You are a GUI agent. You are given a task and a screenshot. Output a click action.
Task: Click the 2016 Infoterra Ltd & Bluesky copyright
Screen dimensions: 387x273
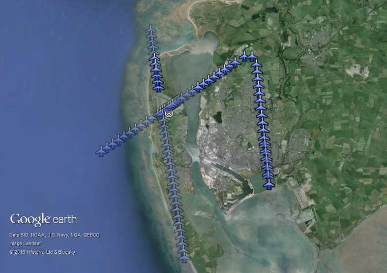42,252
